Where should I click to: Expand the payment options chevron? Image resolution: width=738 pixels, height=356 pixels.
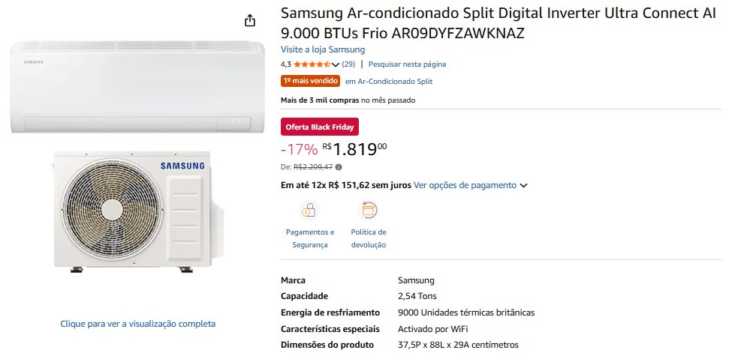[x=523, y=185]
